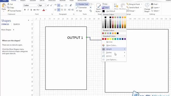Select the Rectangle drawing tool
171x96 pixels.
click(x=91, y=4)
